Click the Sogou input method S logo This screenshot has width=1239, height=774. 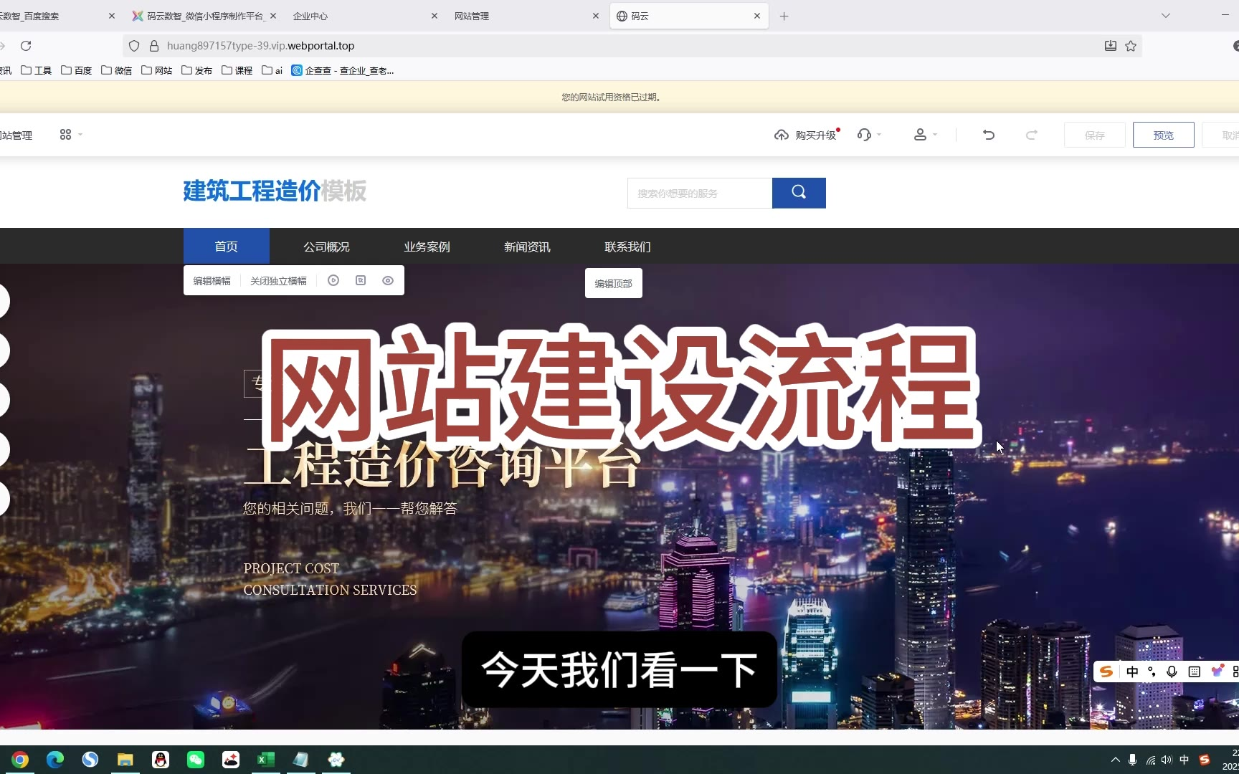tap(1106, 672)
